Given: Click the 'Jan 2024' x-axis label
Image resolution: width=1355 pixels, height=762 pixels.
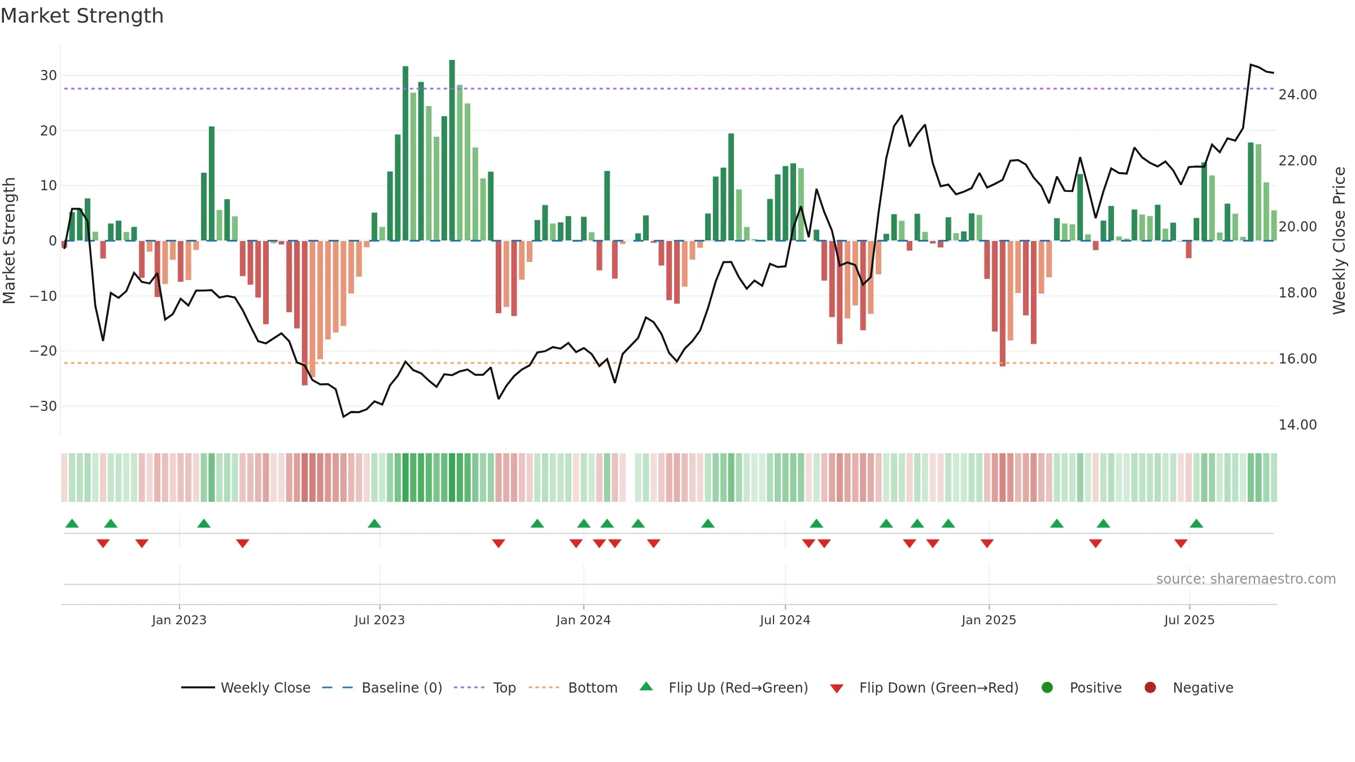Looking at the screenshot, I should tap(583, 620).
